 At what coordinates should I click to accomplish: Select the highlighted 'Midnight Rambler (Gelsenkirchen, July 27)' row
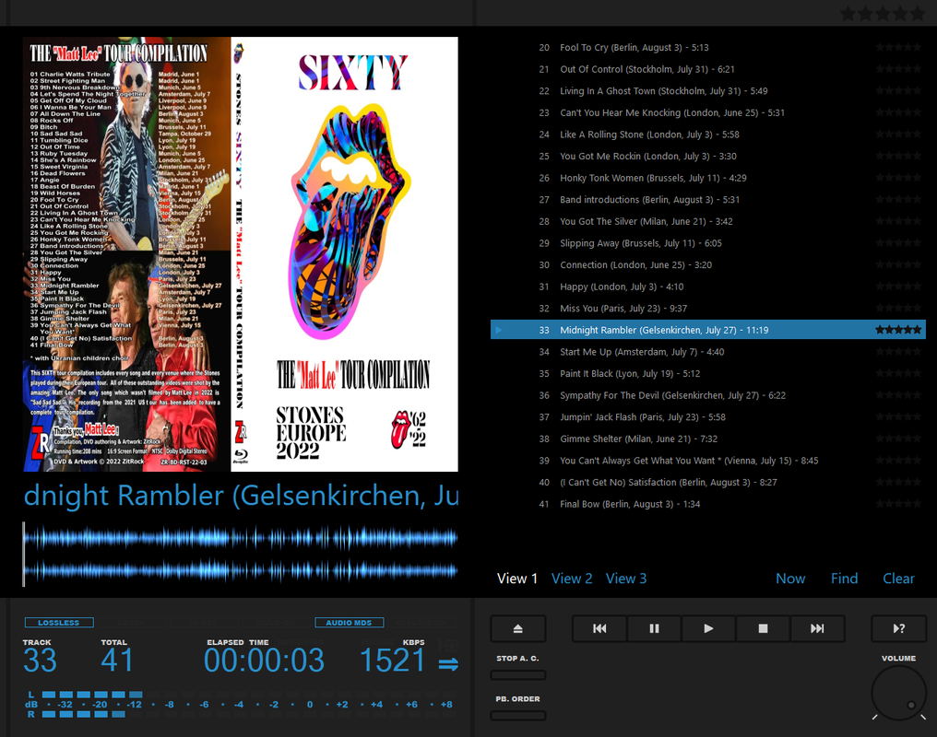point(707,330)
